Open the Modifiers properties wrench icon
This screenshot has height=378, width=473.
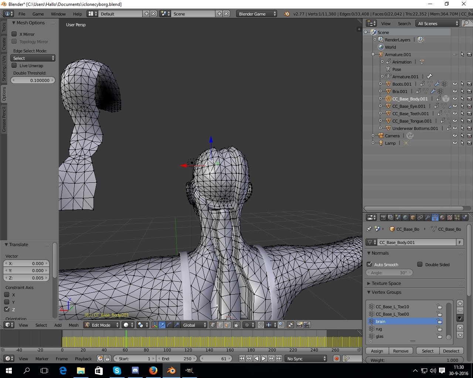(x=428, y=217)
